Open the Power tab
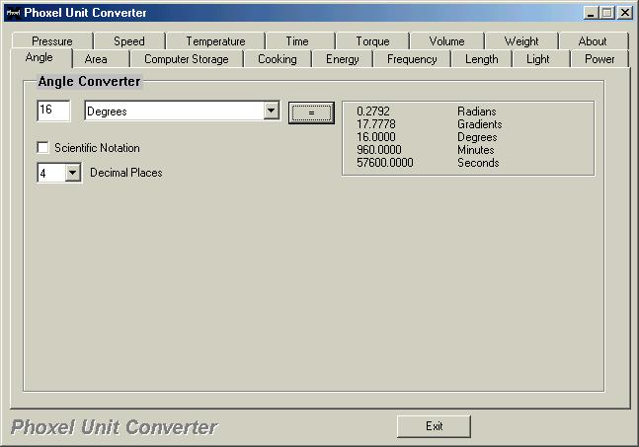The width and height of the screenshot is (639, 447). click(599, 59)
